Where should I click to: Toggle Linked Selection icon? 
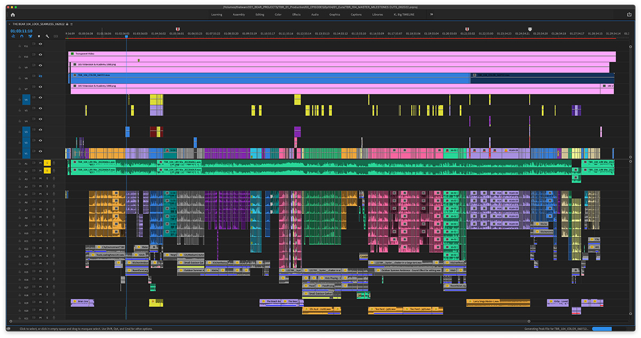click(x=30, y=36)
